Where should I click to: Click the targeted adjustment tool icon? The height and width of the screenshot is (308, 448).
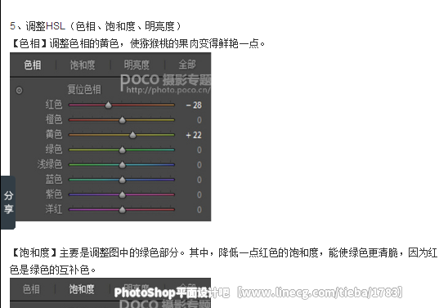pos(19,91)
